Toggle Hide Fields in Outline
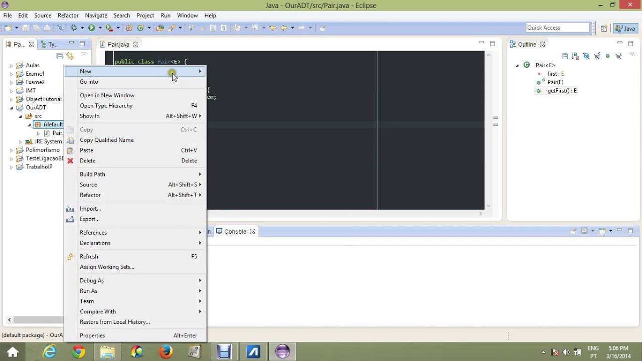This screenshot has width=642, height=361. pyautogui.click(x=586, y=56)
